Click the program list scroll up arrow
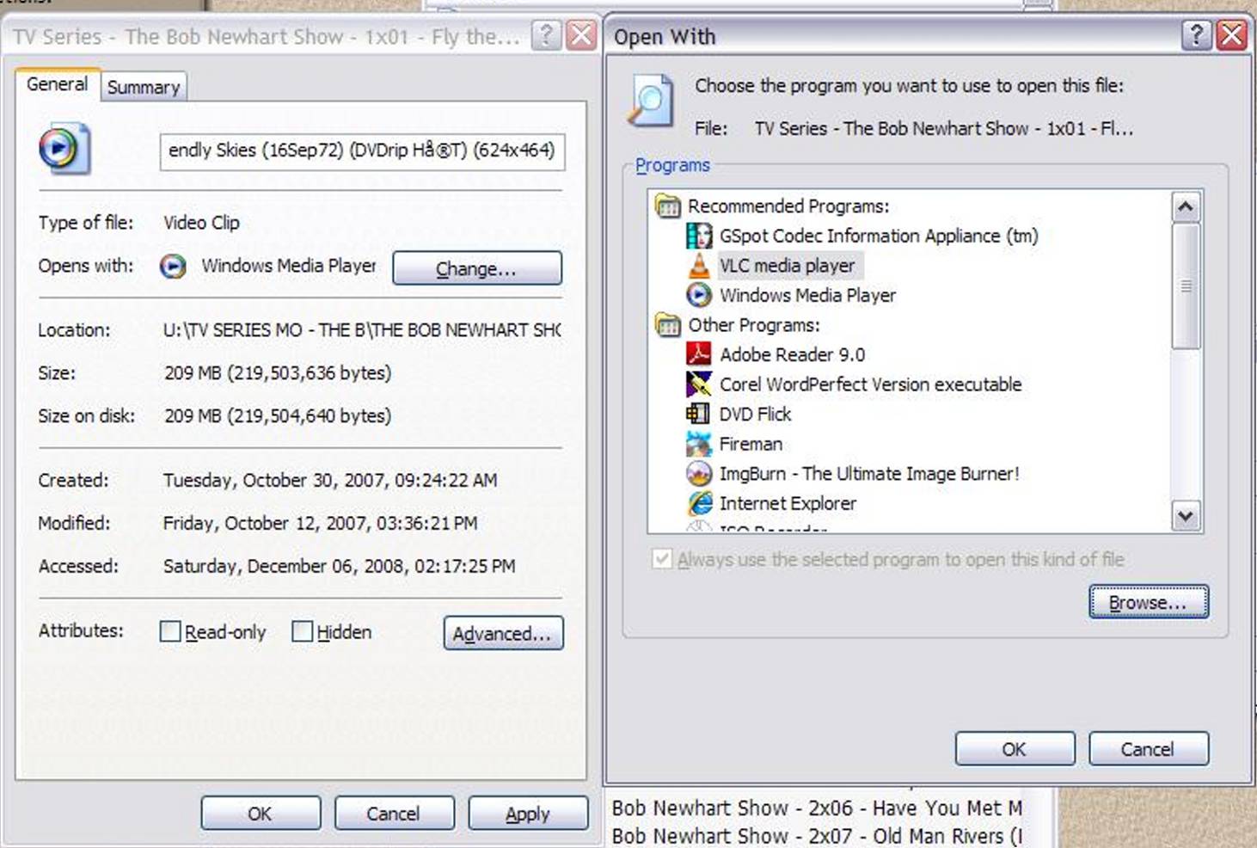Viewport: 1257px width, 848px height. (x=1186, y=206)
